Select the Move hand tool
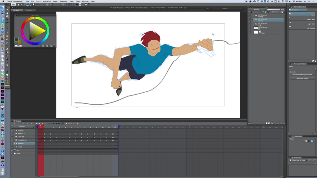Image resolution: width=317 pixels, height=178 pixels. point(7,13)
